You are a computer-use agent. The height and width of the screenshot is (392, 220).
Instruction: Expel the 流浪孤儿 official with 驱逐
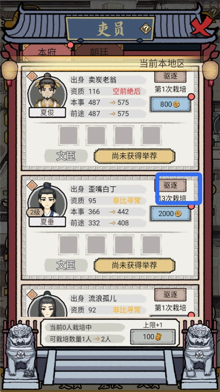170,295
